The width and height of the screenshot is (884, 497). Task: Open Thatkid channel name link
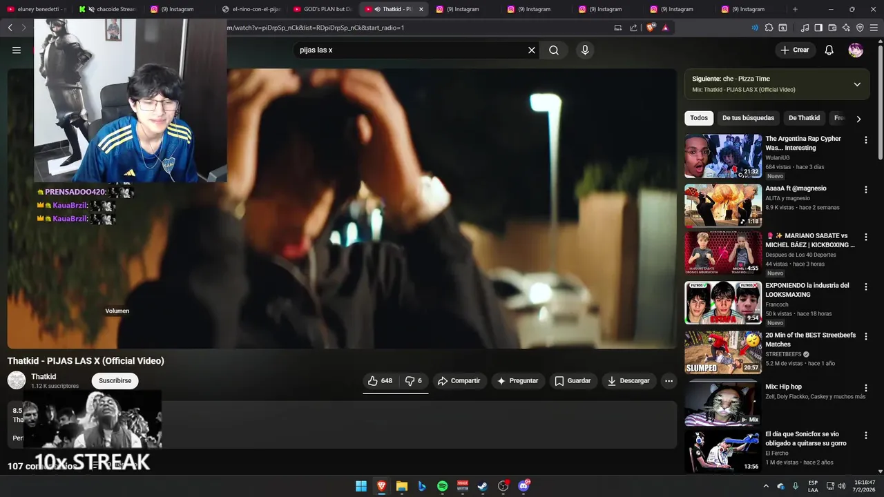pos(44,377)
